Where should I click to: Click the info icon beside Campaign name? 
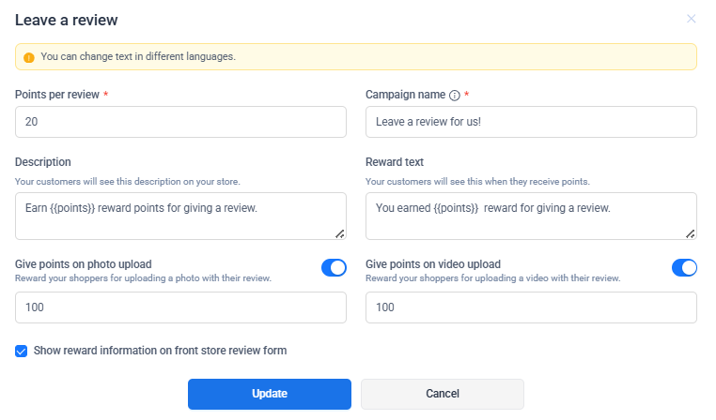coord(454,96)
